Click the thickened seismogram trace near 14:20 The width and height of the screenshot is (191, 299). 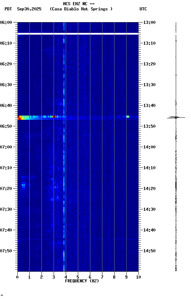(x=176, y=186)
